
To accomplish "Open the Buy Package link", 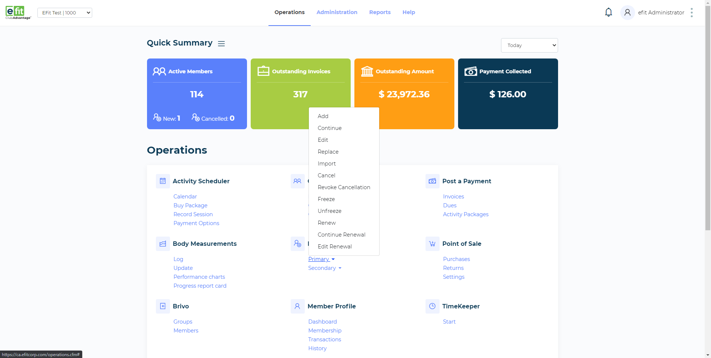I will pyautogui.click(x=190, y=205).
